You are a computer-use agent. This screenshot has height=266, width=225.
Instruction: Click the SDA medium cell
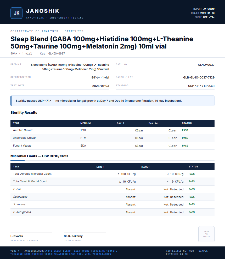click(x=83, y=146)
